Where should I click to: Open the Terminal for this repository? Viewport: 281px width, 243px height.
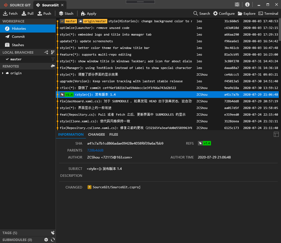point(268,13)
